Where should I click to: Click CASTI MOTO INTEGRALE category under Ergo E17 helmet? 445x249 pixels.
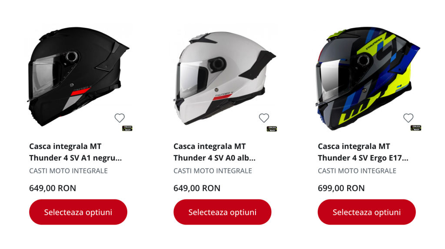click(357, 171)
